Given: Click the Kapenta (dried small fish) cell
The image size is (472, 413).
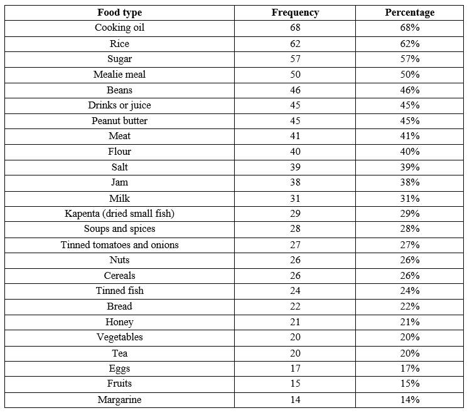Looking at the screenshot, I should click(x=119, y=214).
